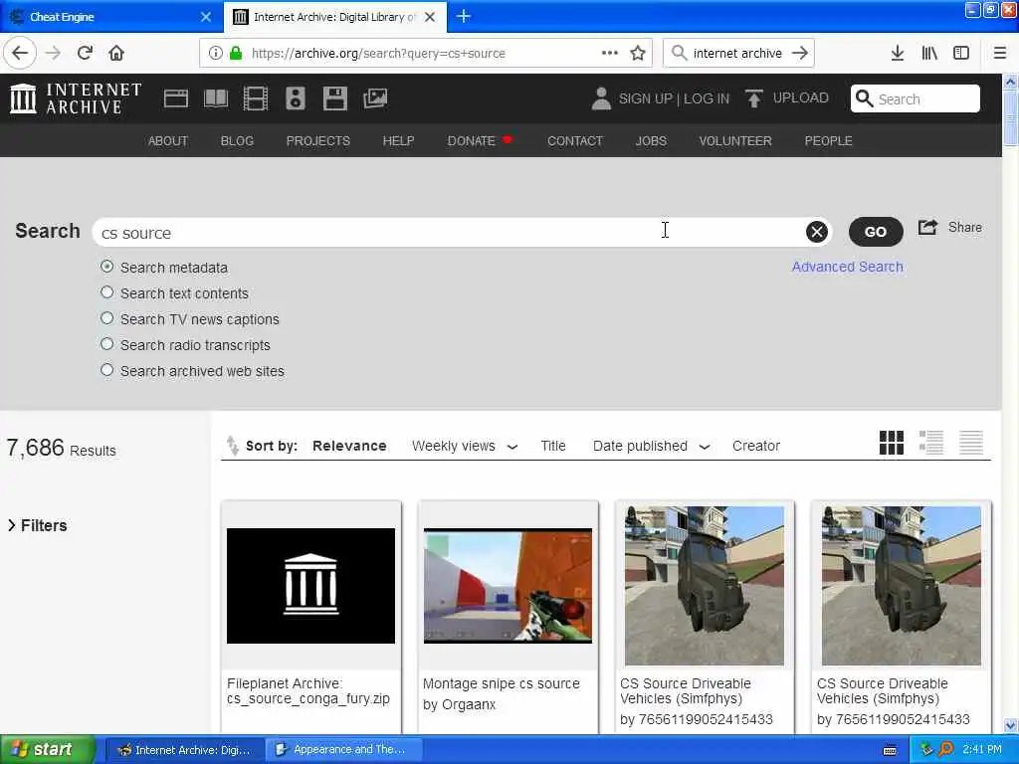
Task: Open the Advanced Search link
Action: coord(848,267)
